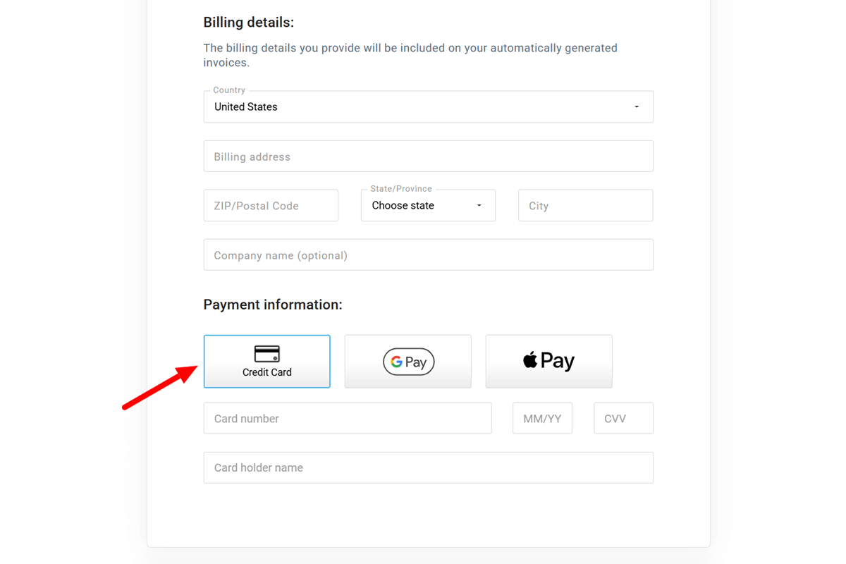Select the Apple Pay payment method
The image size is (846, 564).
pos(548,361)
